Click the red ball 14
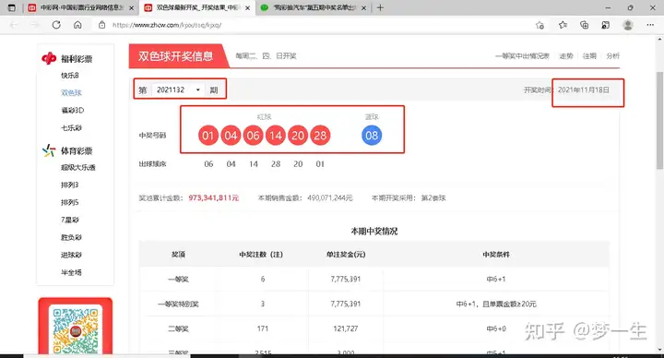The height and width of the screenshot is (358, 664). click(276, 135)
